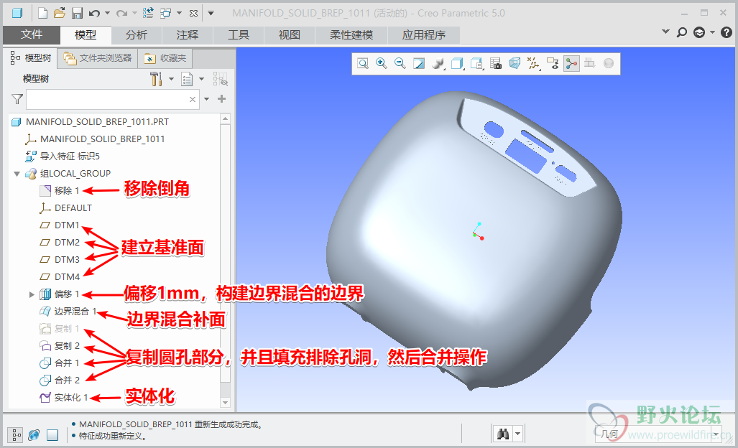Collapse the 组LOCAL_GROUP tree node
Image resolution: width=738 pixels, height=448 pixels.
17,174
